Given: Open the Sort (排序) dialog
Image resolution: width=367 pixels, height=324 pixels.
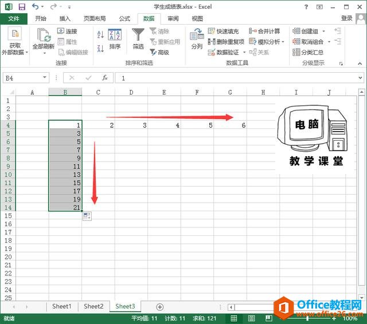Looking at the screenshot, I should pyautogui.click(x=115, y=39).
